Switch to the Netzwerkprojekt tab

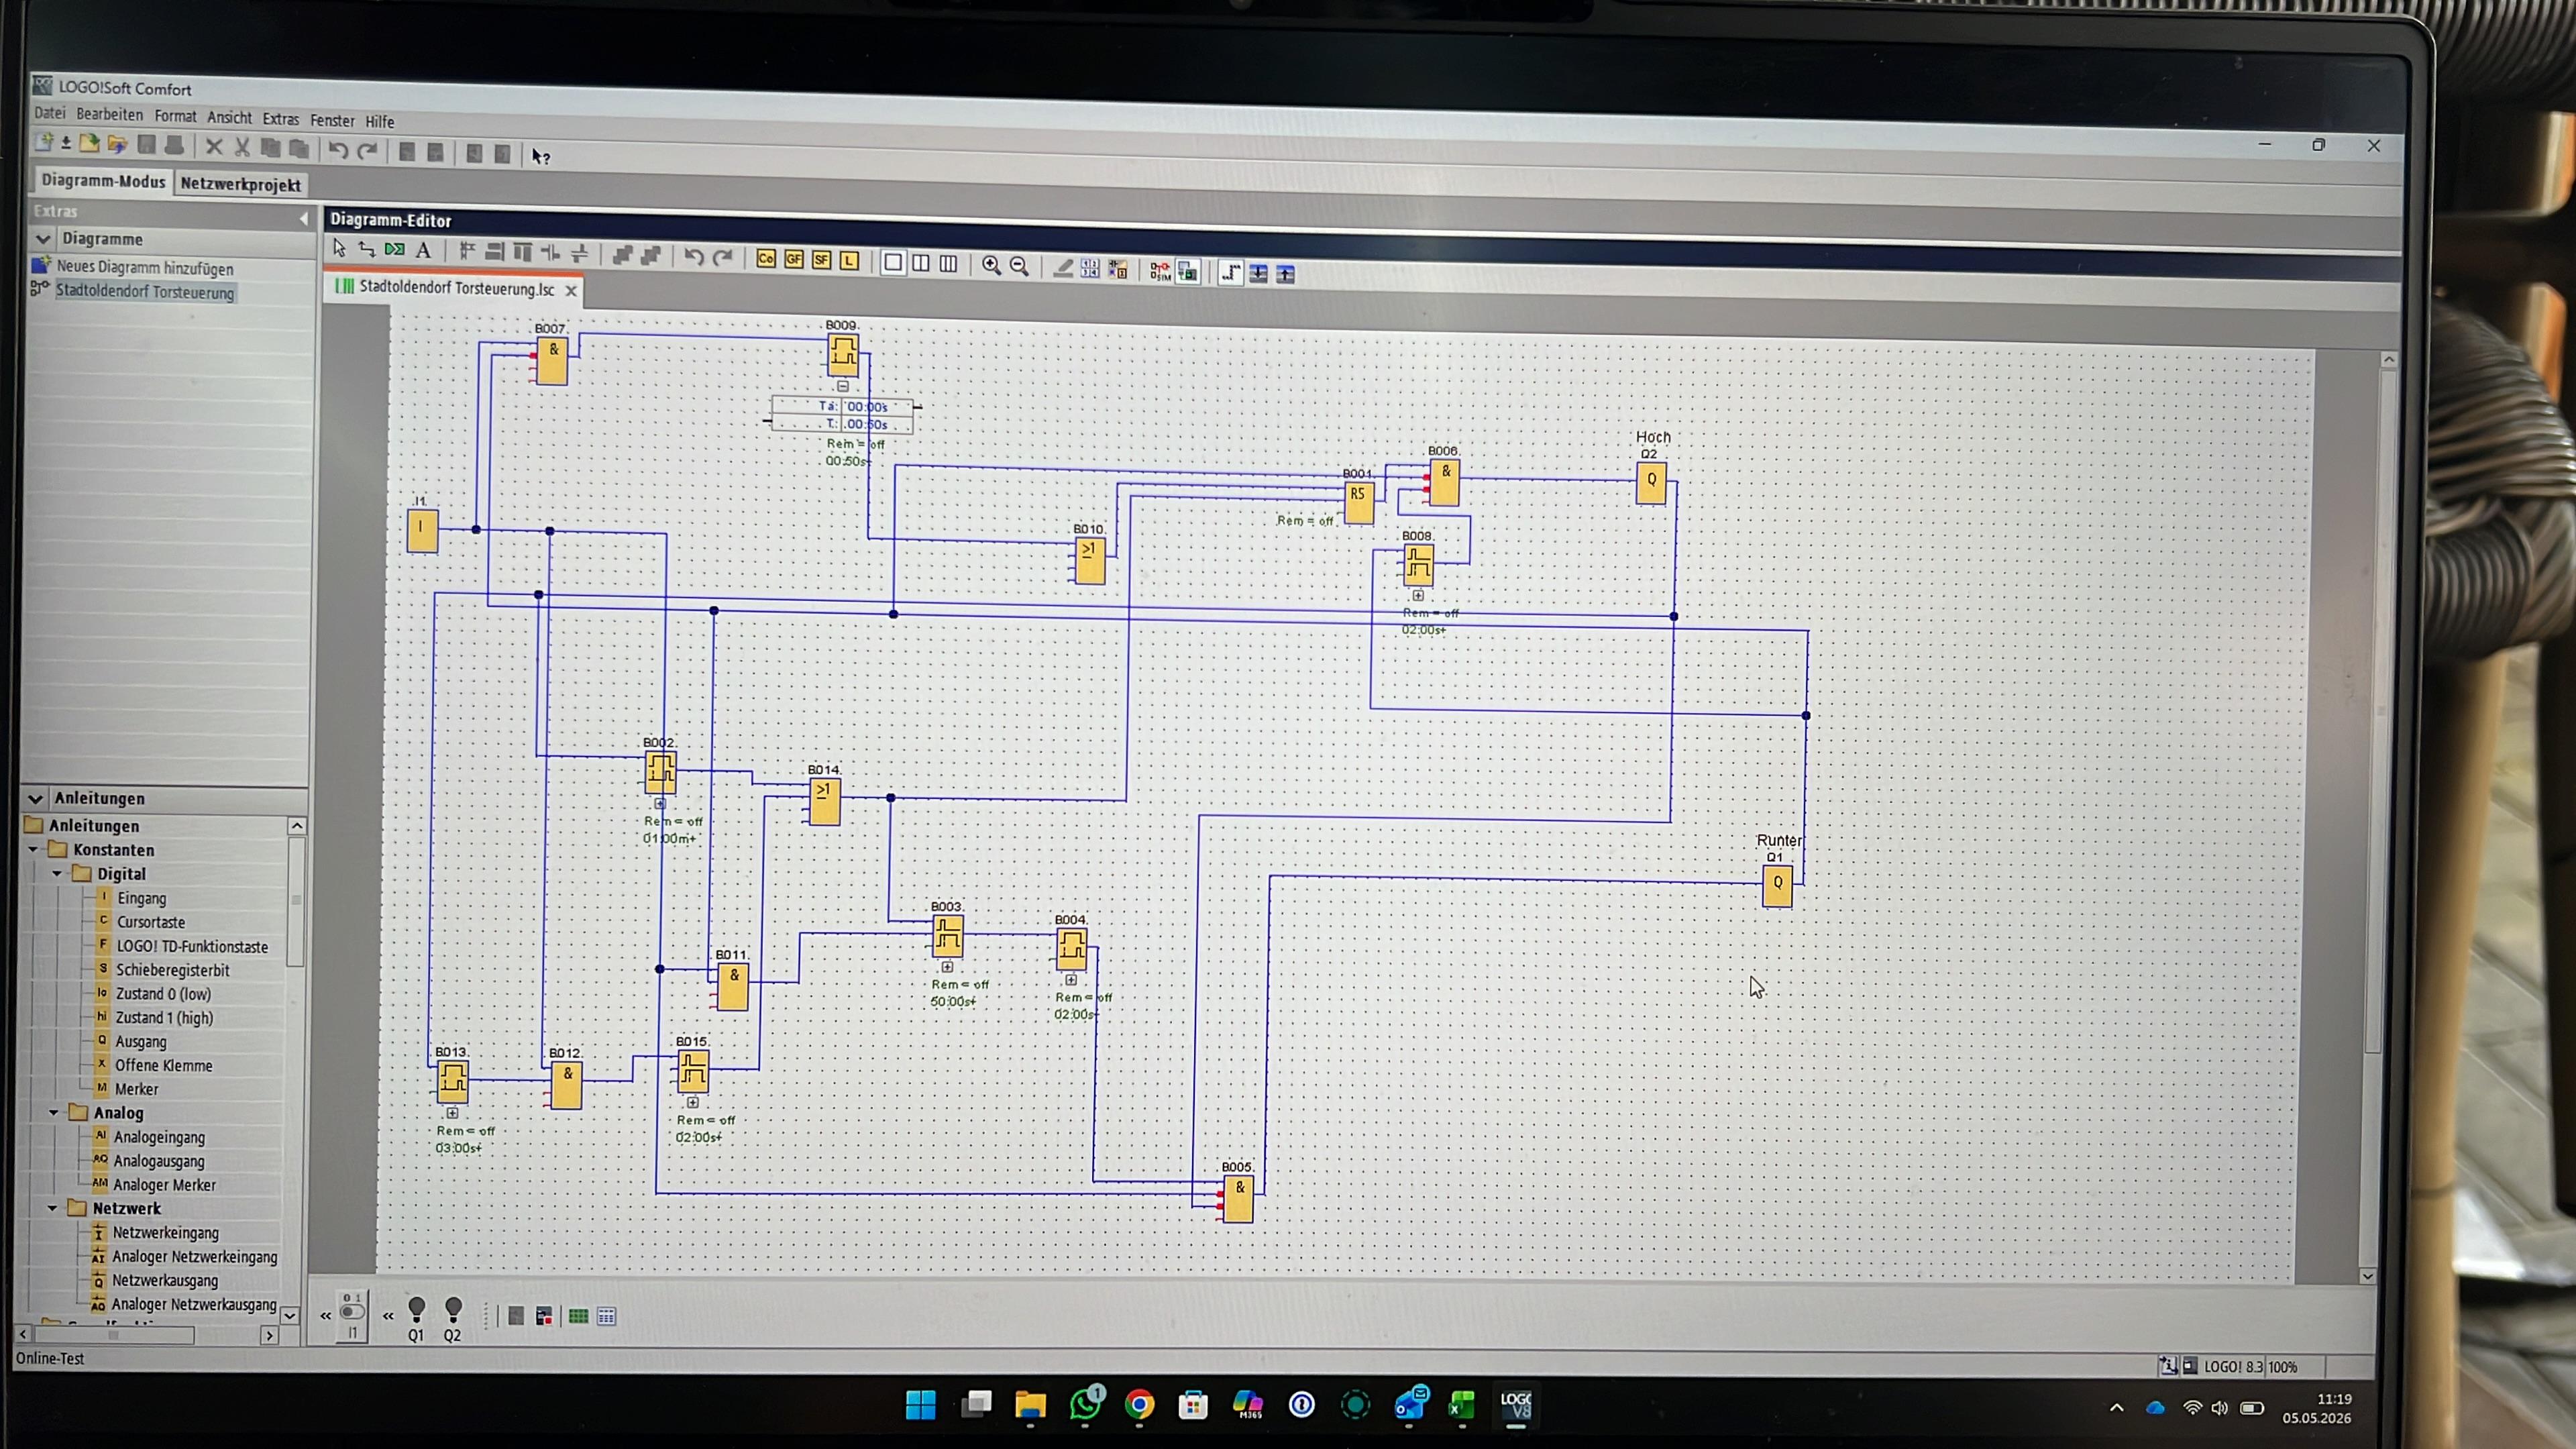click(240, 184)
